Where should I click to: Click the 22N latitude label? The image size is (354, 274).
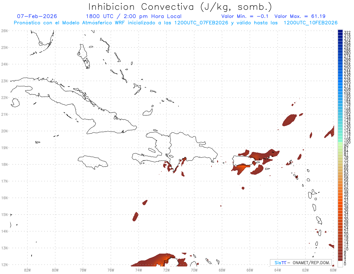pos(4,98)
